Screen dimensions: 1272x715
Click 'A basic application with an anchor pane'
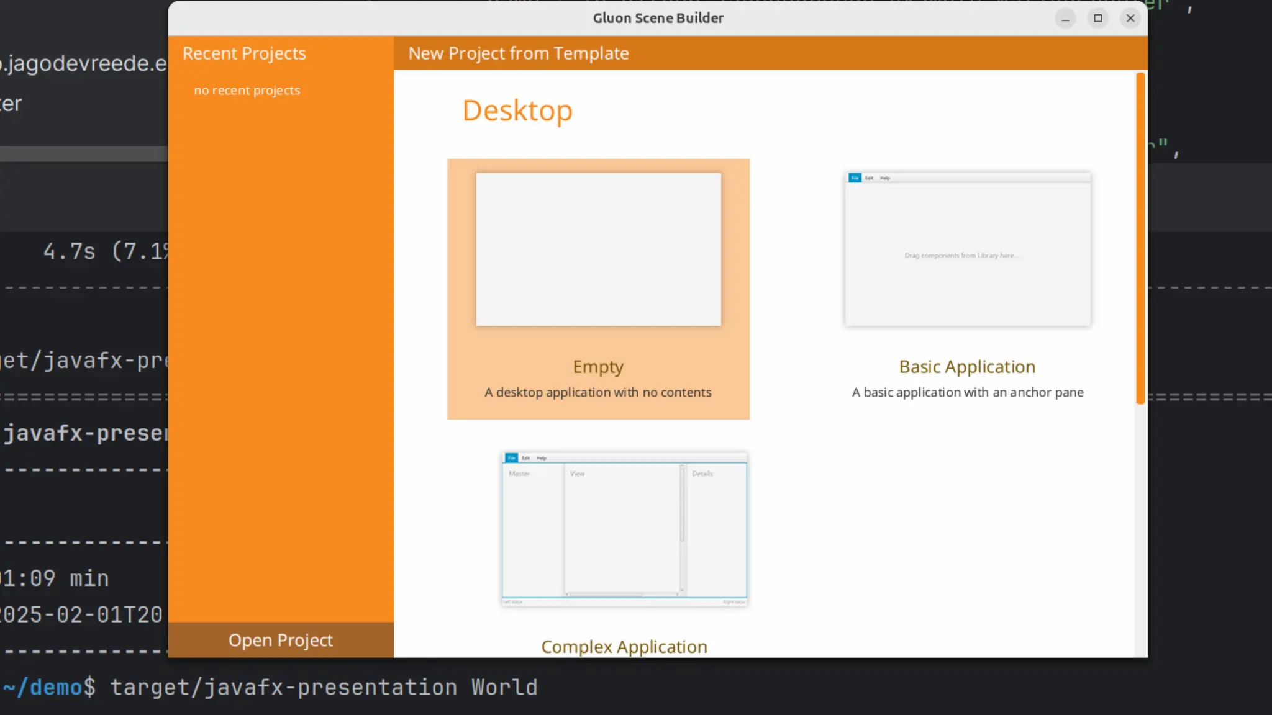967,392
